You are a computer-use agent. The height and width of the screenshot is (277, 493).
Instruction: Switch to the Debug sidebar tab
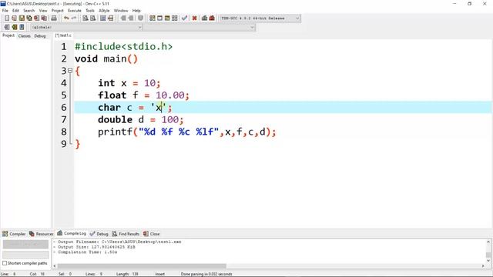click(x=40, y=36)
